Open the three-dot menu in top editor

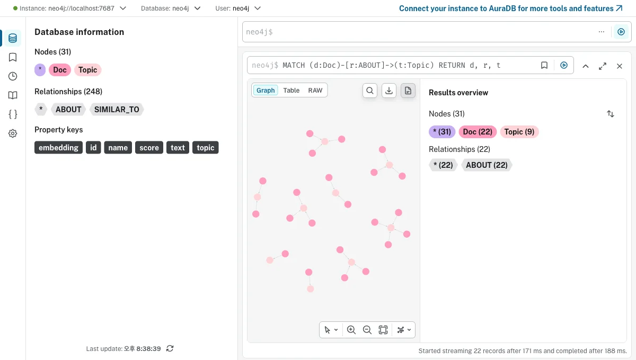tap(601, 32)
